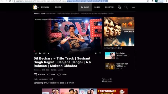Click the Music genre tag
This screenshot has width=168, height=94.
(x=60, y=70)
